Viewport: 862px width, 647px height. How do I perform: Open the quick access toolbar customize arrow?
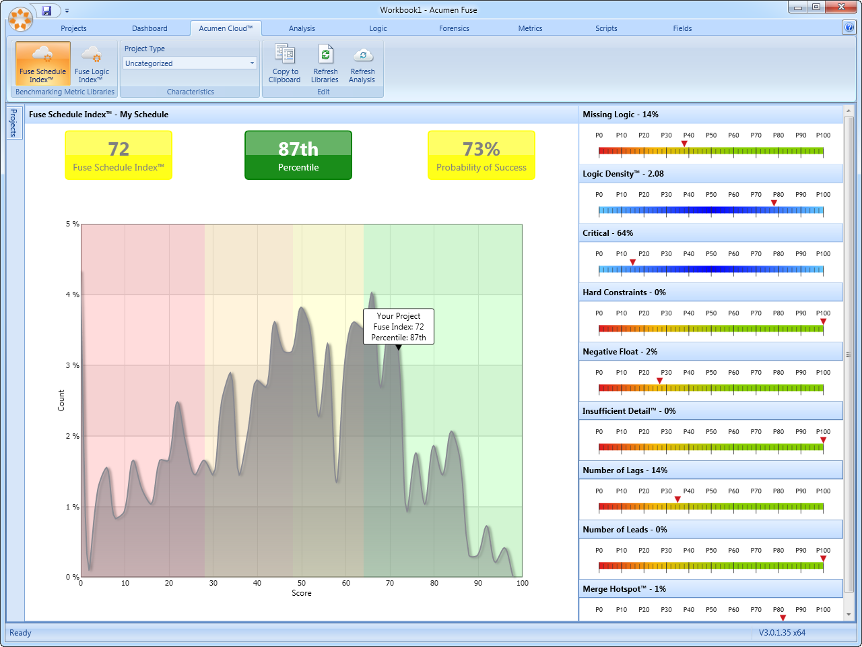(x=67, y=11)
